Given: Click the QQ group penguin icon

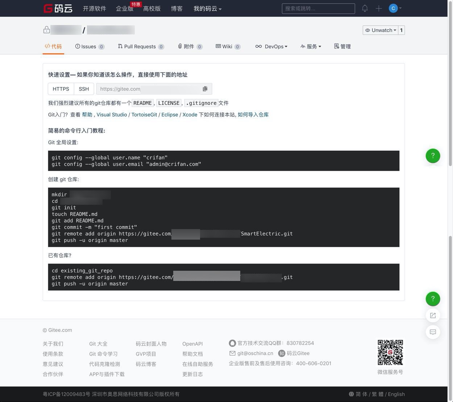Looking at the screenshot, I should (232, 343).
